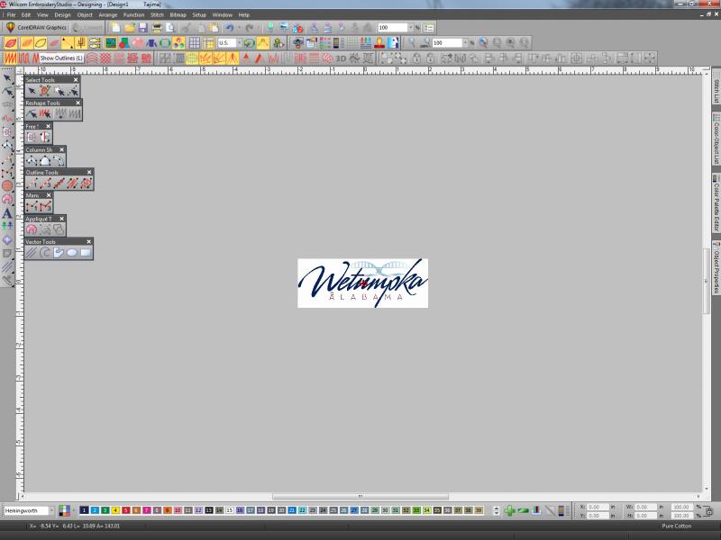
Task: Select the Lettering A tool in left toolbox
Action: tap(7, 213)
